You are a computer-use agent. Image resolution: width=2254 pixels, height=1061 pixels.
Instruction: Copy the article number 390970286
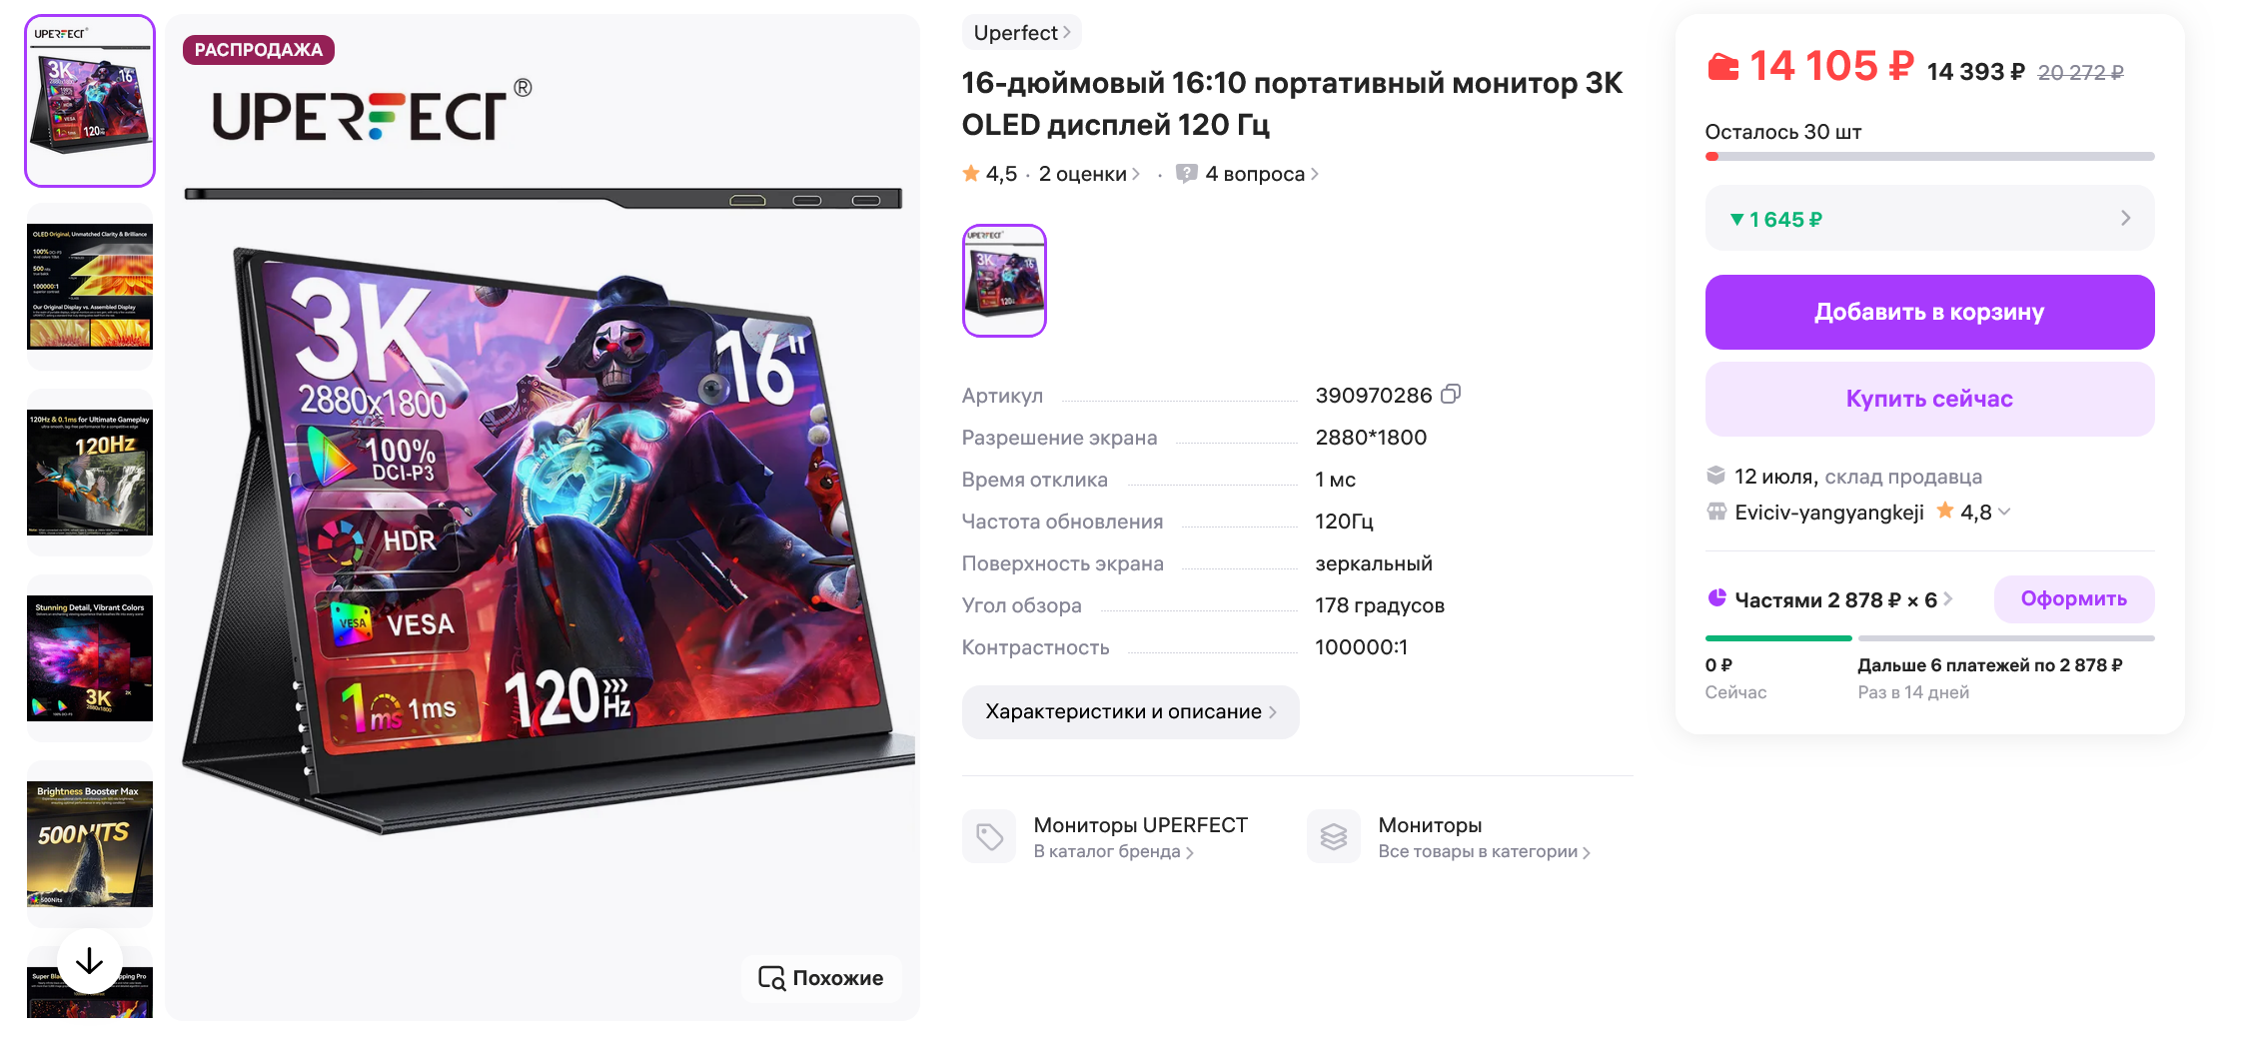(x=1451, y=395)
